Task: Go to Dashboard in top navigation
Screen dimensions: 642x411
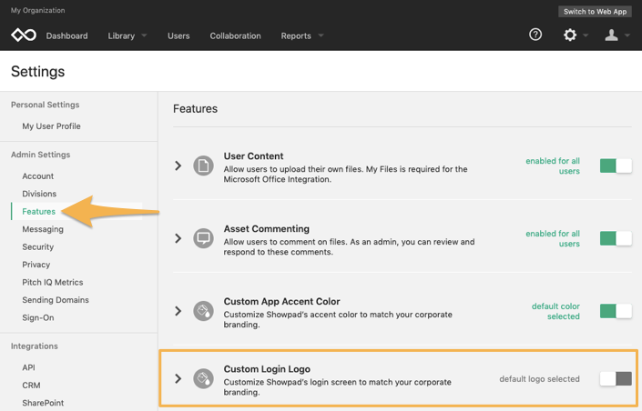Action: [66, 36]
